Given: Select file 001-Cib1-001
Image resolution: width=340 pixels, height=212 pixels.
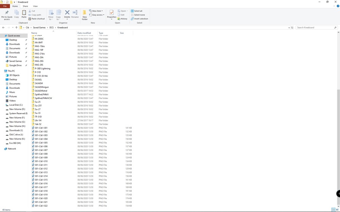Looking at the screenshot, I should click(x=41, y=128).
